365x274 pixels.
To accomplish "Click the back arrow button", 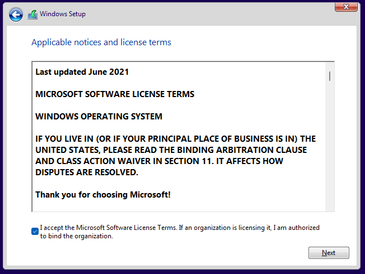I will coord(16,15).
